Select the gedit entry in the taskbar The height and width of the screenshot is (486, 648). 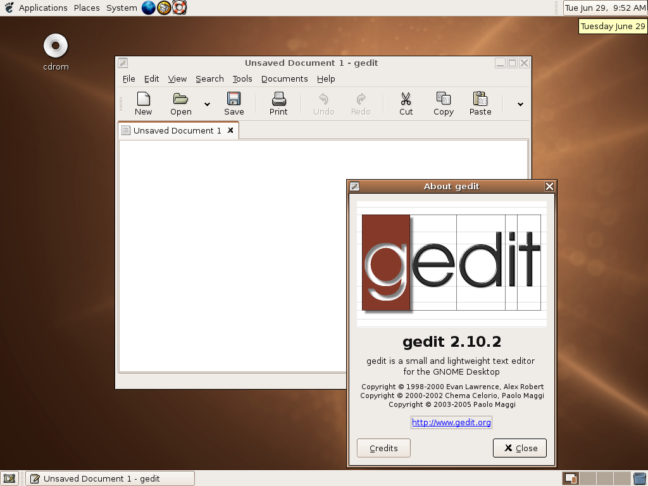click(x=109, y=478)
